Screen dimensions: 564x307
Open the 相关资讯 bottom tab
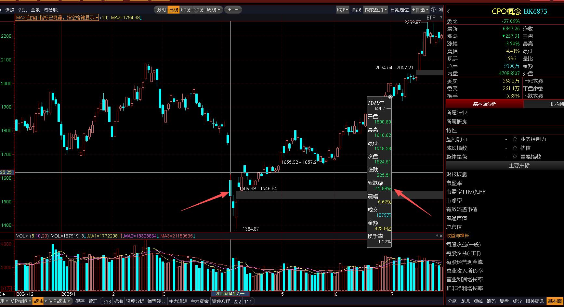pyautogui.click(x=535, y=301)
